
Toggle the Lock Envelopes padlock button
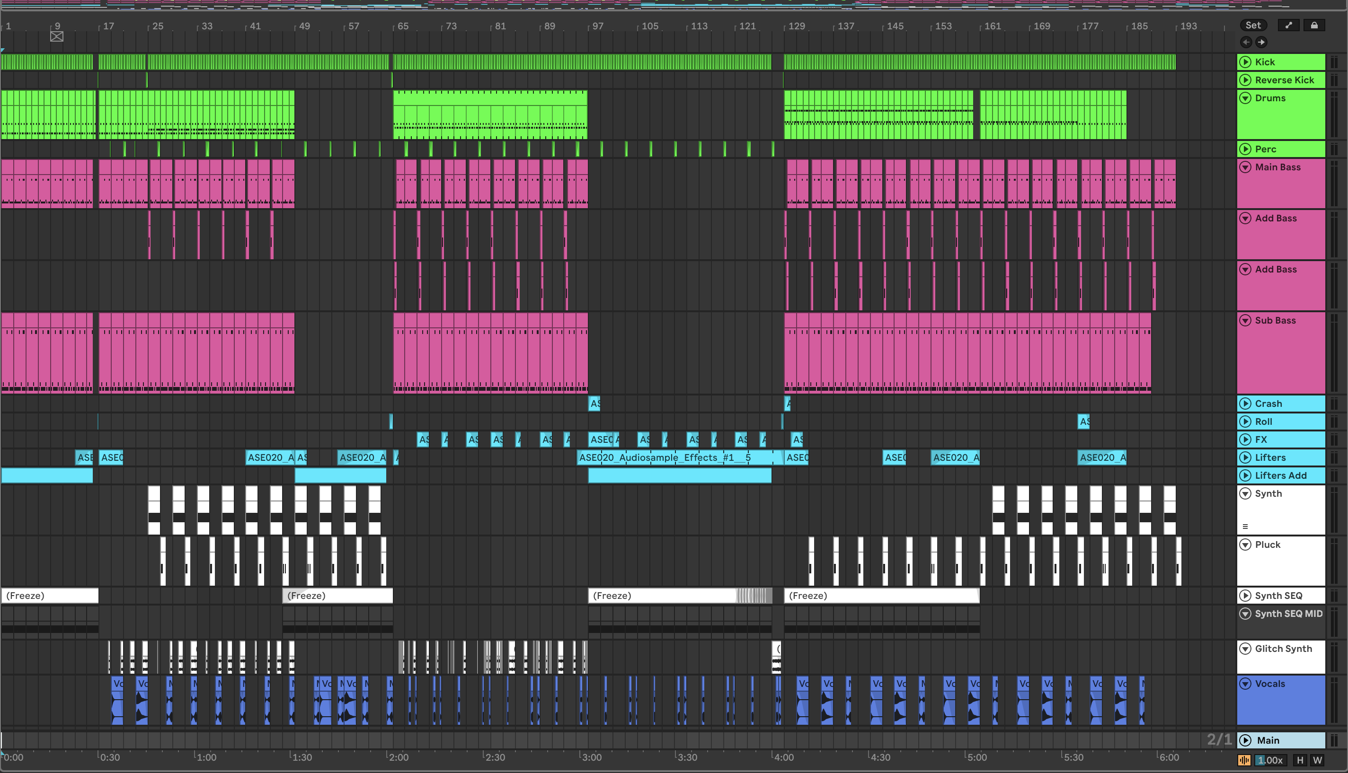[1314, 25]
